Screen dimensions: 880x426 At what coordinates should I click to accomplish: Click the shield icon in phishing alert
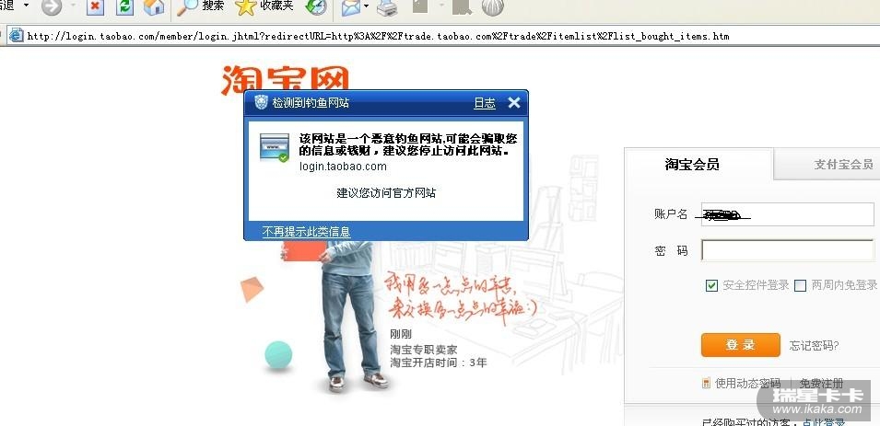pos(261,102)
